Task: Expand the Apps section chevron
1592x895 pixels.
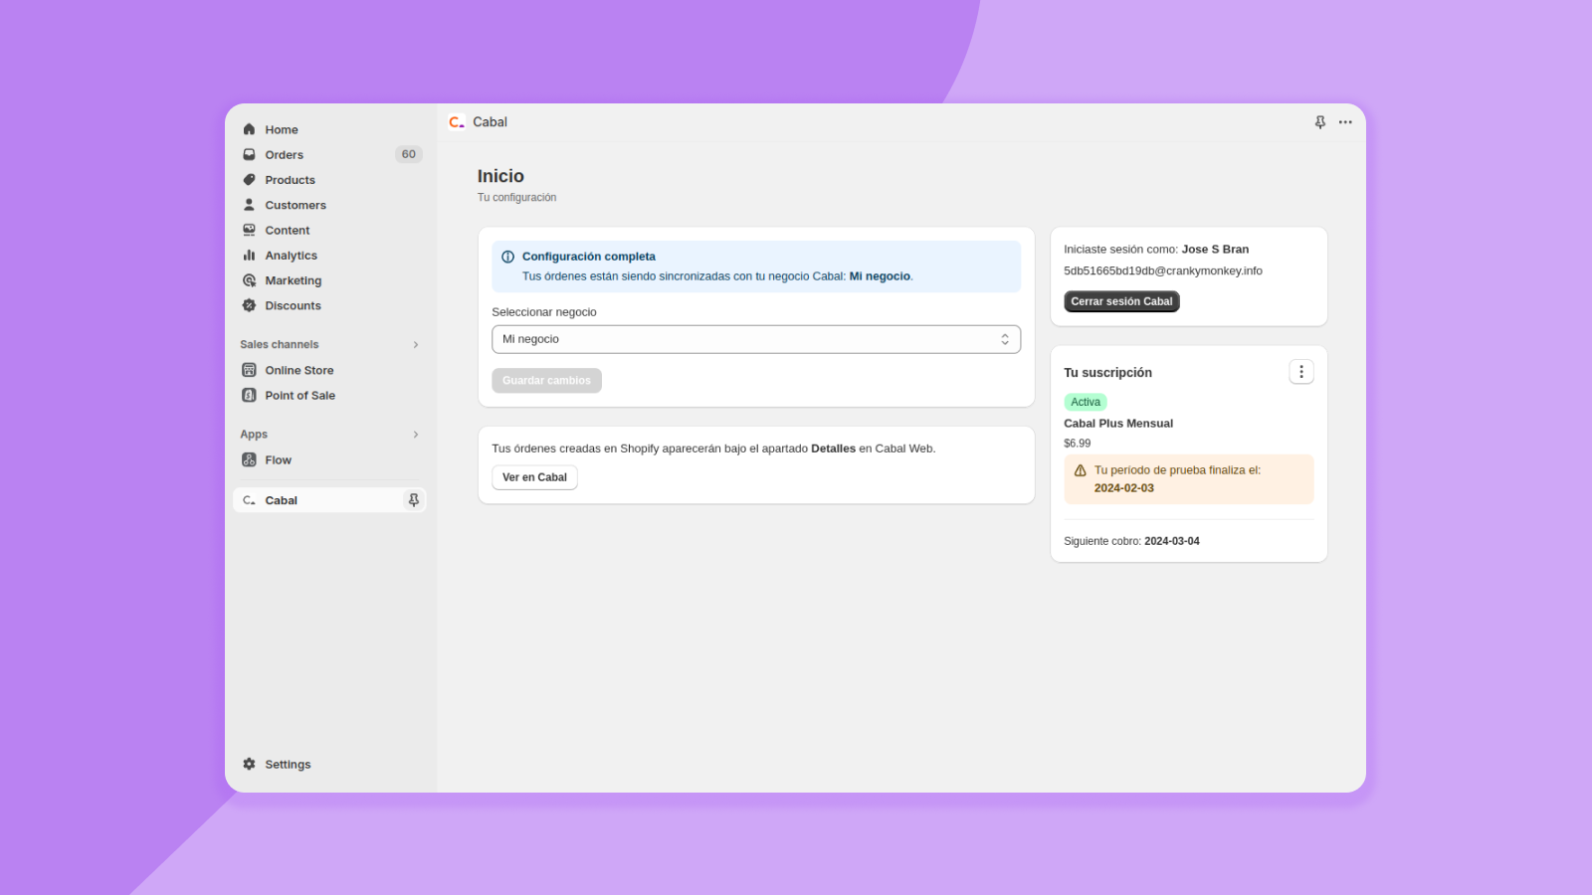Action: (x=416, y=435)
